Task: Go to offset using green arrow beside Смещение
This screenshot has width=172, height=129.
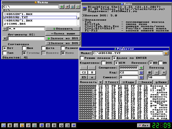Action: click(x=141, y=68)
